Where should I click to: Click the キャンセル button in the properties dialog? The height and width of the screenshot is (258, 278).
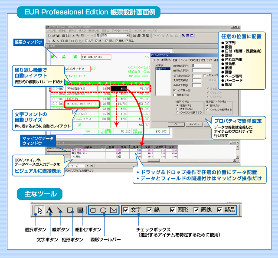coord(194,124)
